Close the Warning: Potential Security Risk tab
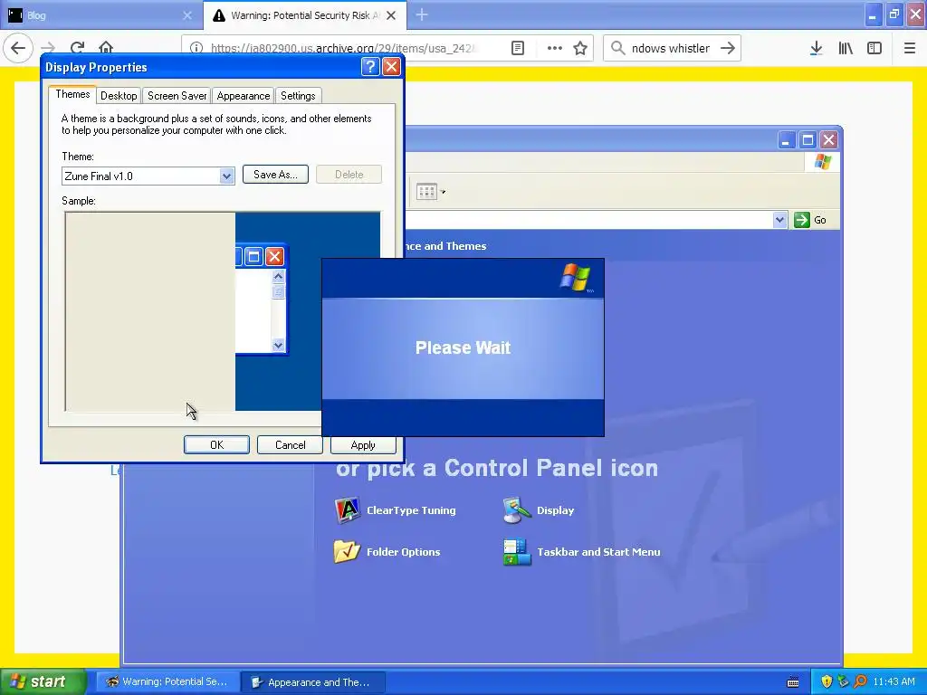 (x=391, y=15)
